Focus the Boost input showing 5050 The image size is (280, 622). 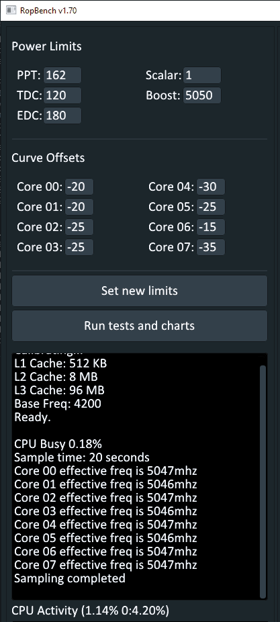[x=202, y=95]
